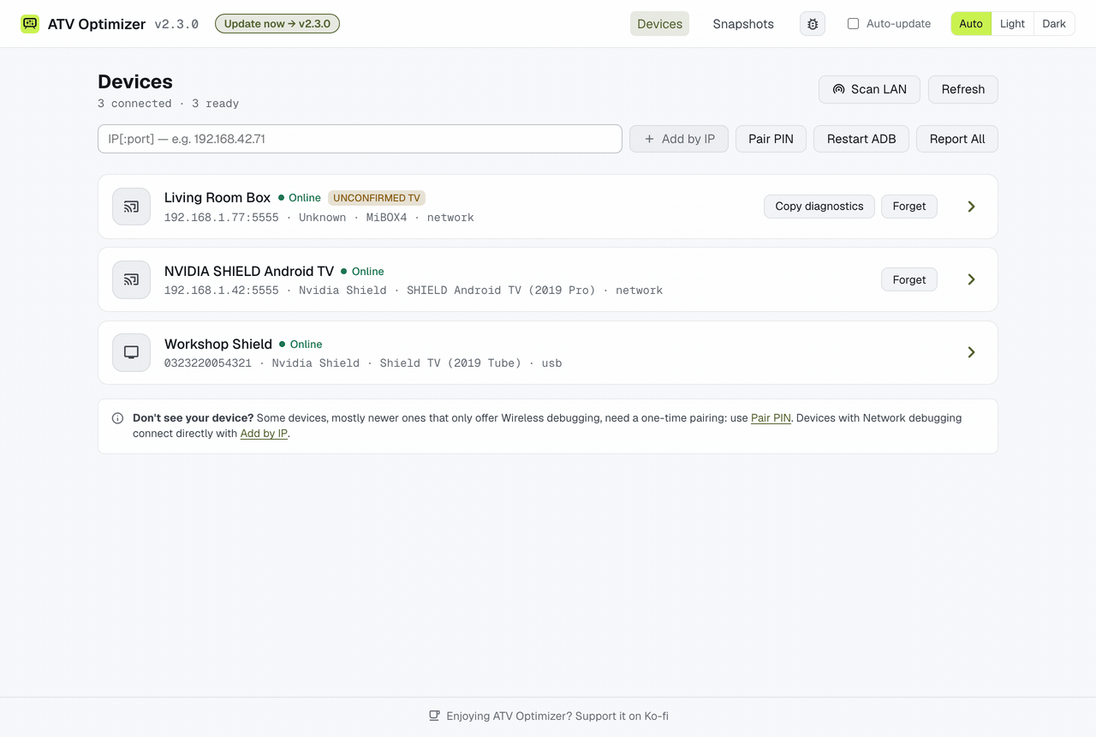Enable the Auto-update checkbox

[x=853, y=24]
